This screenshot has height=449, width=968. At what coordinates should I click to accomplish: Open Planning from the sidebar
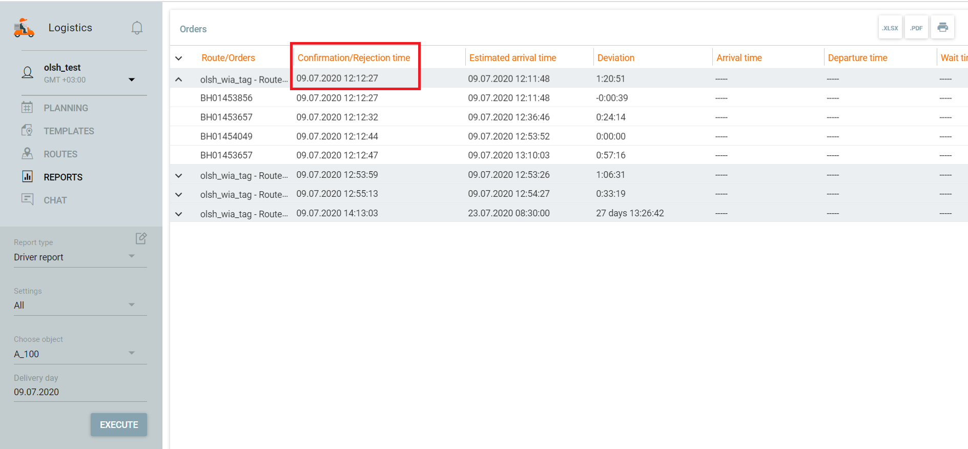(x=66, y=108)
